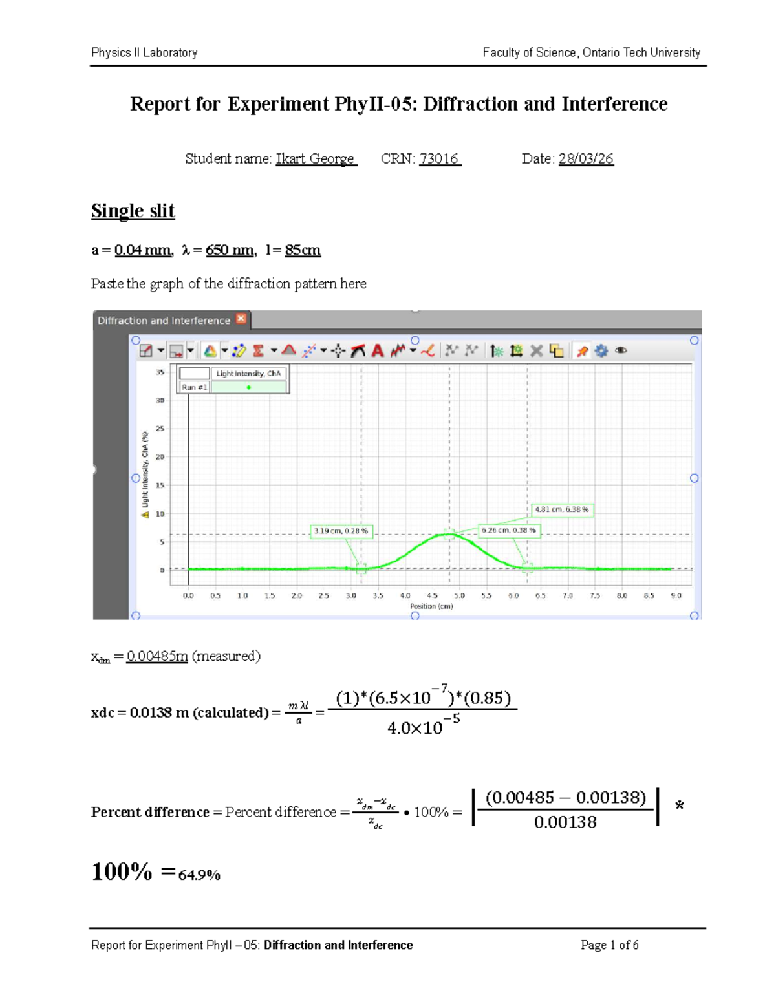
Task: Click the student name Ikart George
Action: coord(316,159)
